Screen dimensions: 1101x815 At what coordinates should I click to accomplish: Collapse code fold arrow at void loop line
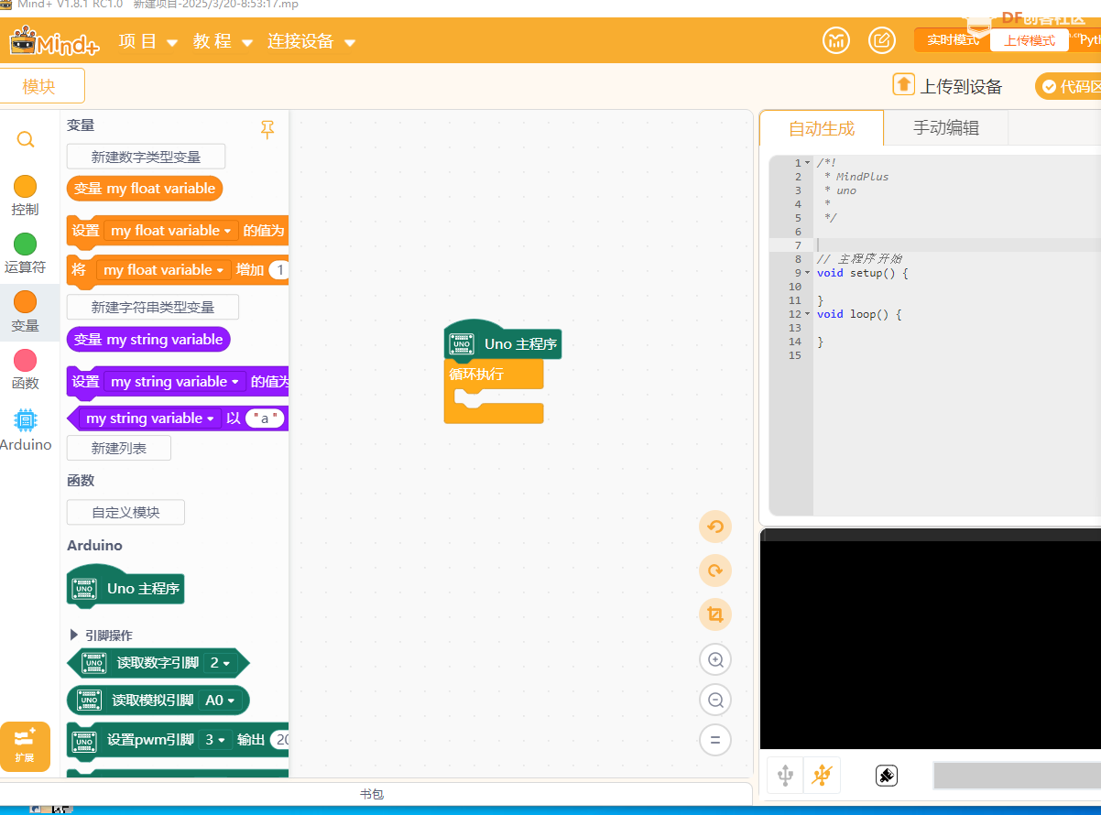(807, 314)
